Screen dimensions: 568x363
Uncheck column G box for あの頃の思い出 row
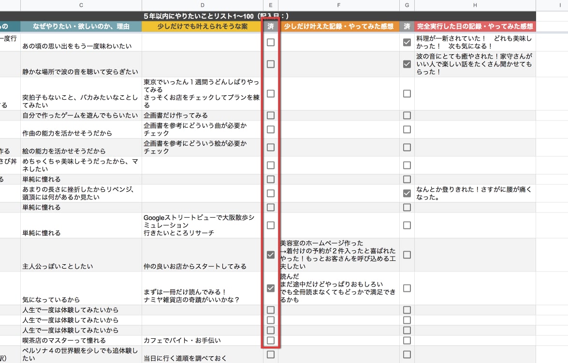coord(407,42)
